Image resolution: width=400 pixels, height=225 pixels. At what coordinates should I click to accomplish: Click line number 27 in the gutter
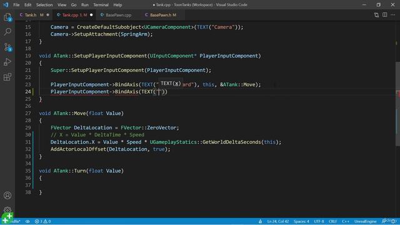point(27,113)
